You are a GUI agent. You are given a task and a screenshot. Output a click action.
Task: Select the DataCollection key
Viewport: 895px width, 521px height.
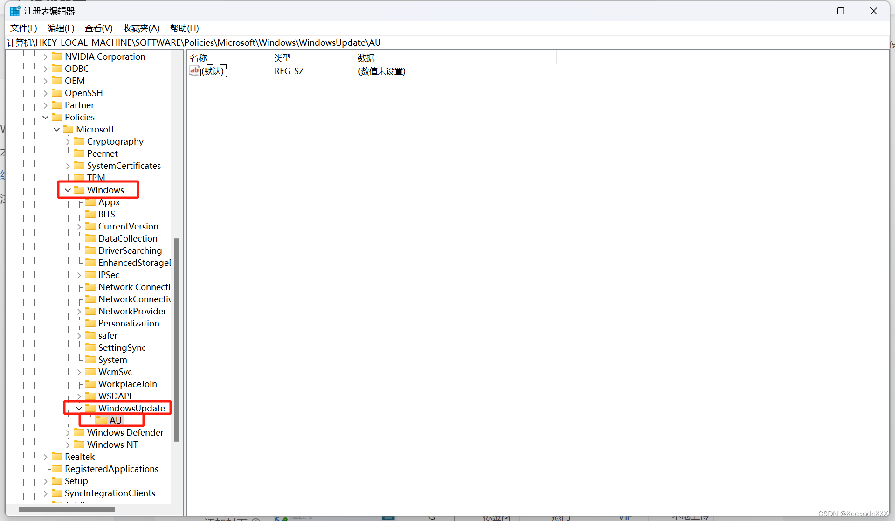pyautogui.click(x=128, y=238)
